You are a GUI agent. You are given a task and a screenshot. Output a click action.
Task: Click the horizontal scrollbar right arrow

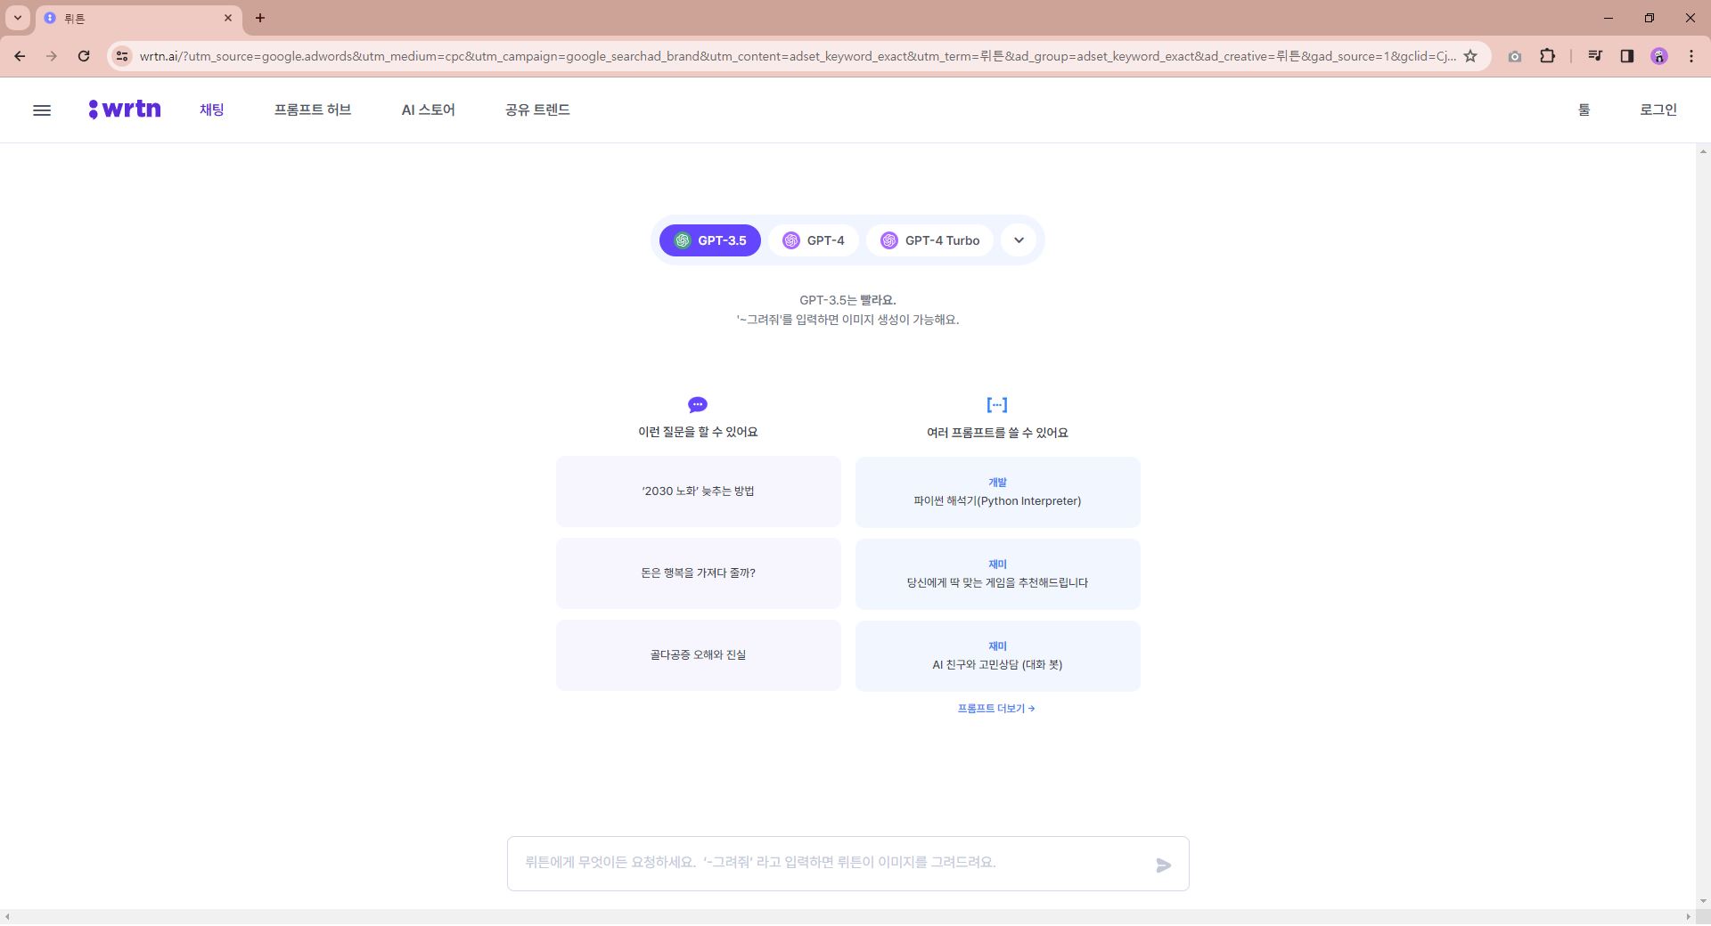point(1688,917)
